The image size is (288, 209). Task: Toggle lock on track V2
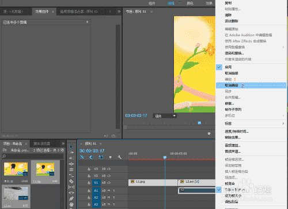(89, 176)
